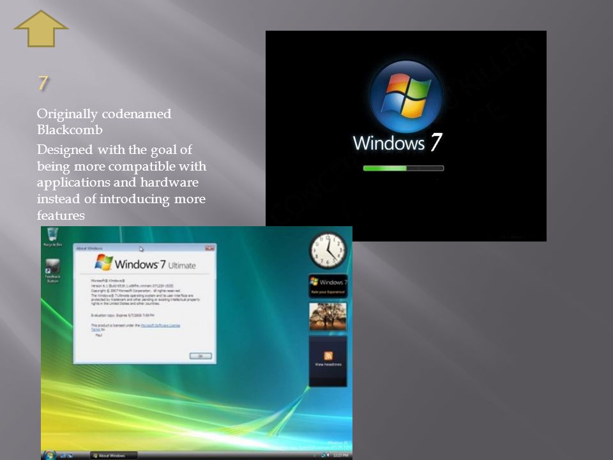Click the Windows flag logo in About dialog
This screenshot has width=613, height=460.
pyautogui.click(x=103, y=263)
